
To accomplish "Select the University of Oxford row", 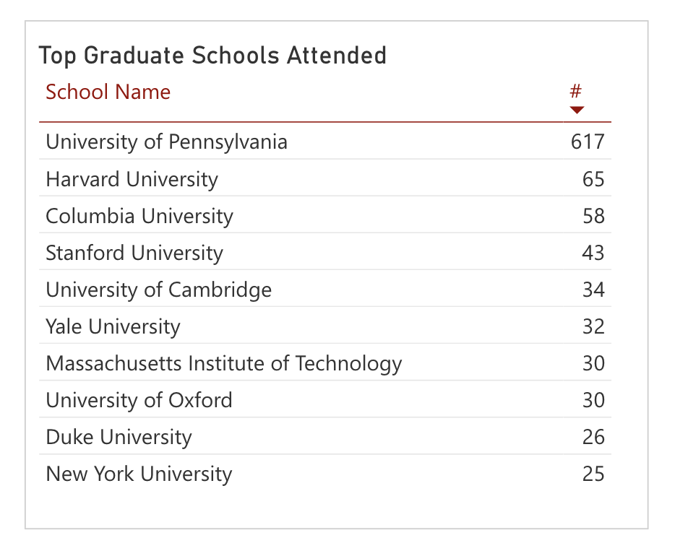I will tap(325, 399).
